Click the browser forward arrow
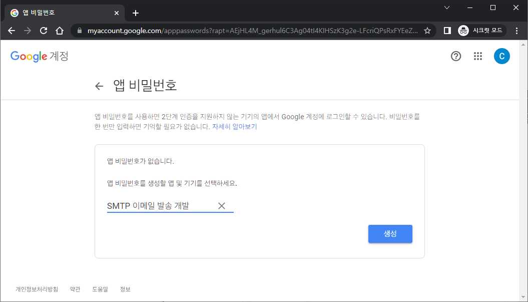This screenshot has width=528, height=302. click(x=28, y=31)
